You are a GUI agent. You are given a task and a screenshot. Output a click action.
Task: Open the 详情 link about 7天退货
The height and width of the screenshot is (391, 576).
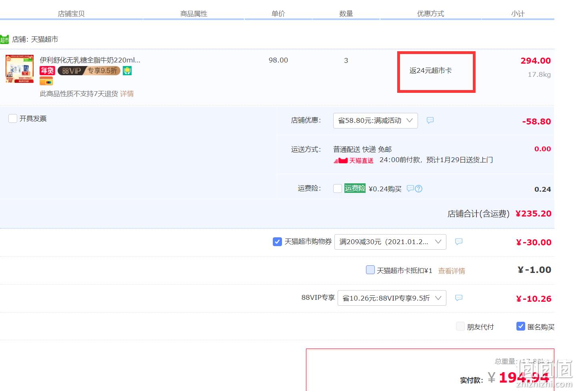pyautogui.click(x=127, y=94)
